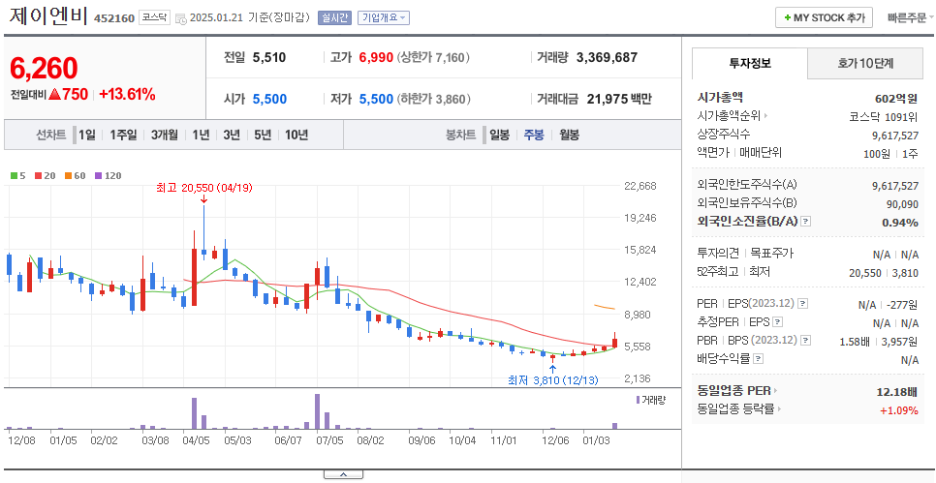The image size is (936, 483).
Task: Click the arrow next to 시가총액순위
Action: coord(766,116)
